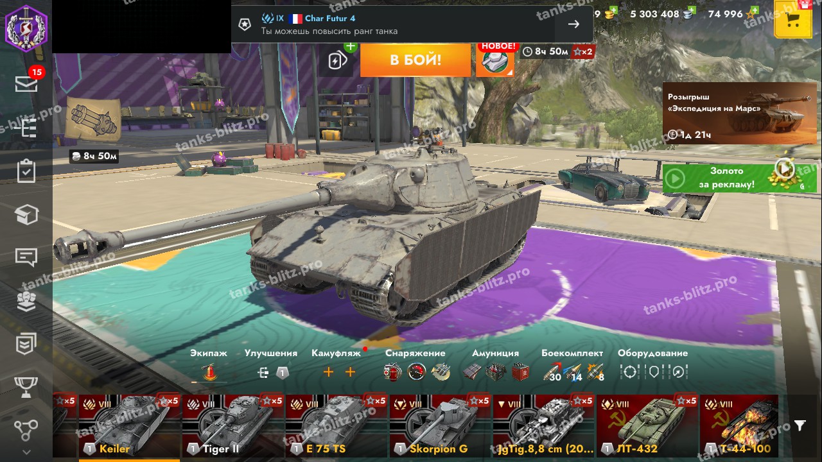The image size is (822, 462).
Task: Add camouflage in first plus slot
Action: (328, 372)
